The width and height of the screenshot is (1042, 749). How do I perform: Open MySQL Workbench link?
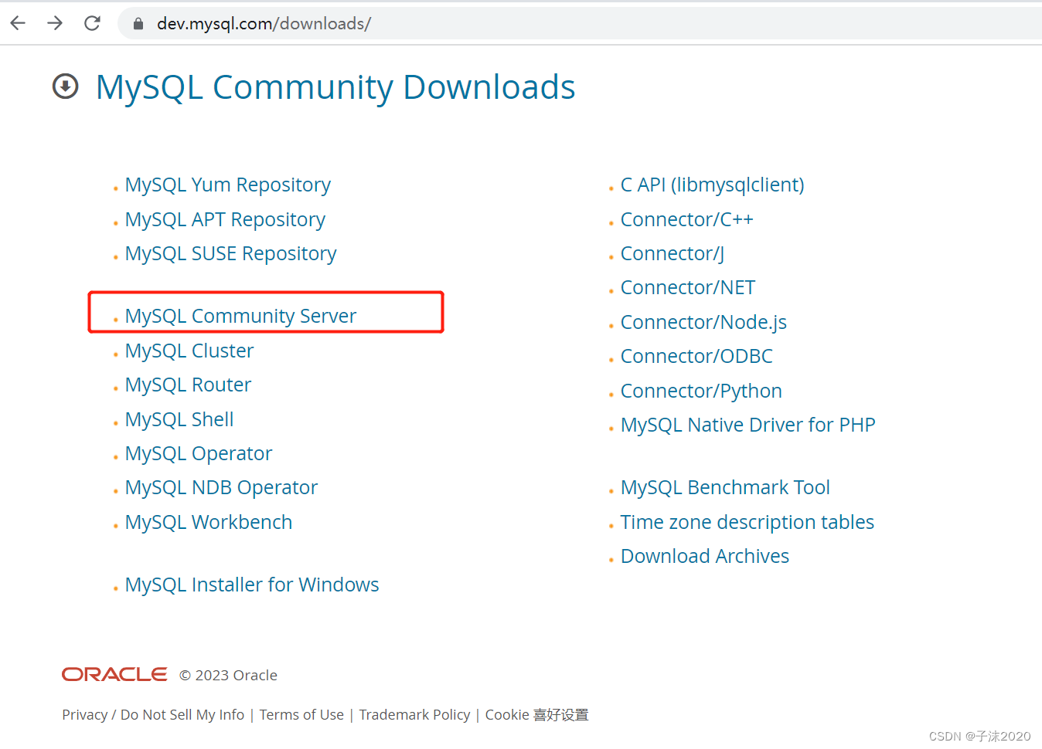coord(209,523)
